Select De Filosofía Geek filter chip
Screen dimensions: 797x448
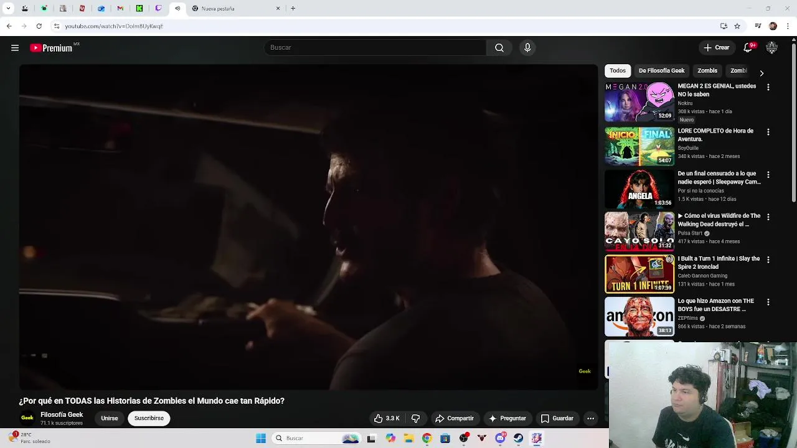661,71
